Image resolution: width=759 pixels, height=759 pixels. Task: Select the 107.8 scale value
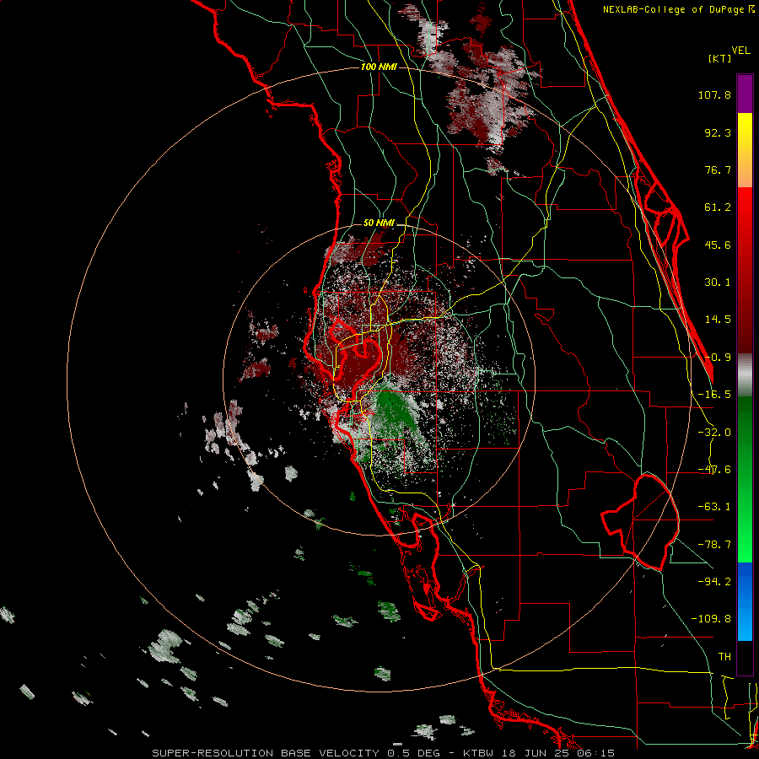click(714, 94)
